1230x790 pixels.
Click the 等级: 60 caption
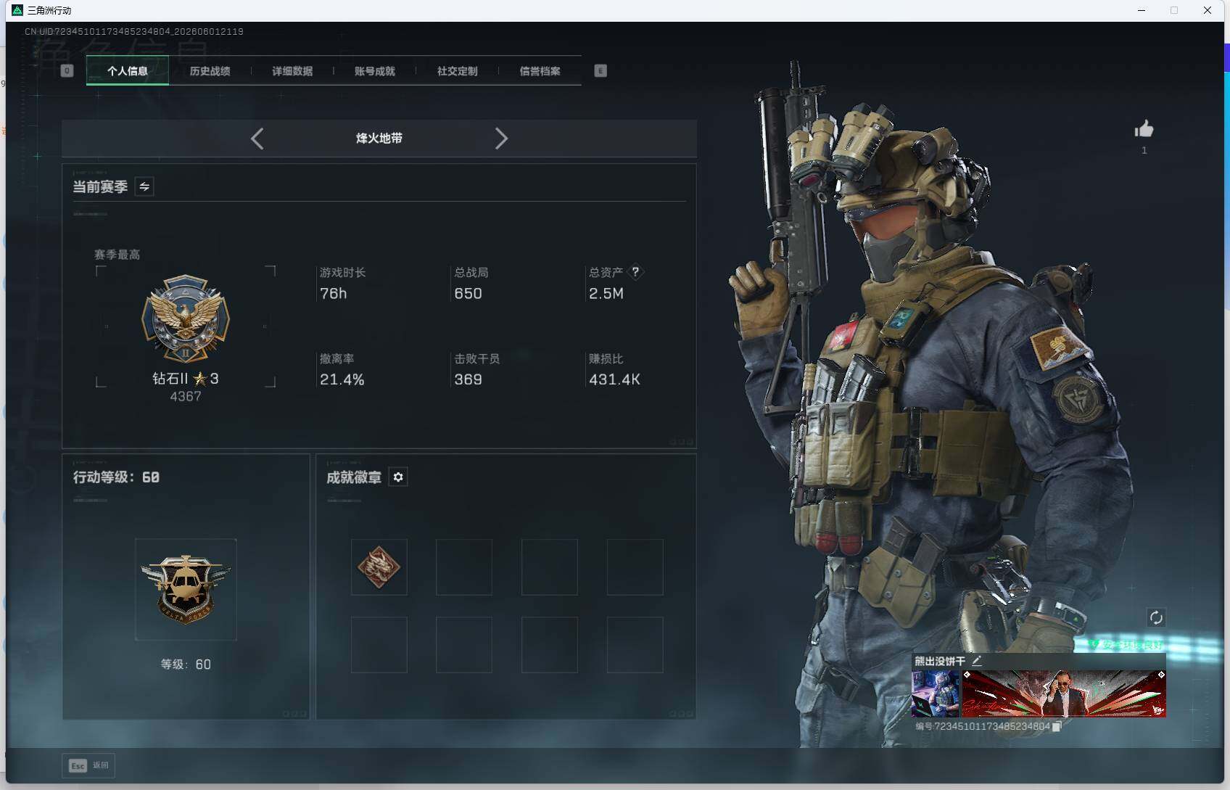pyautogui.click(x=186, y=664)
